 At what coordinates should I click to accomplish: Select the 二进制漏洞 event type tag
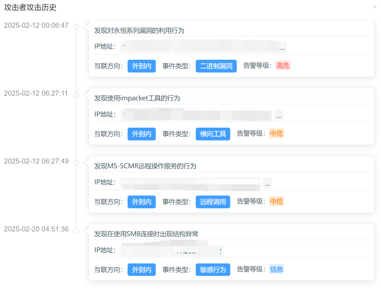tap(216, 66)
